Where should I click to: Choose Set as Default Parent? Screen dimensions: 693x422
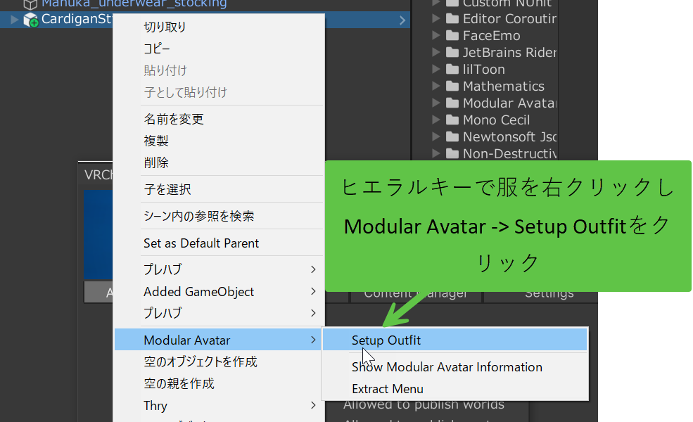coord(220,243)
